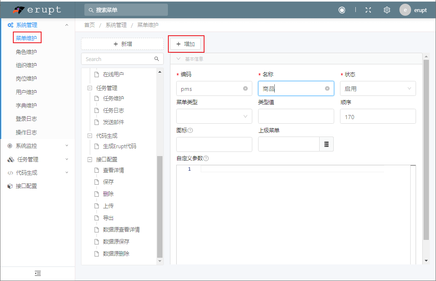This screenshot has height=281, width=436.
Task: Click the 系统管理 breadcrumb link
Action: (116, 25)
